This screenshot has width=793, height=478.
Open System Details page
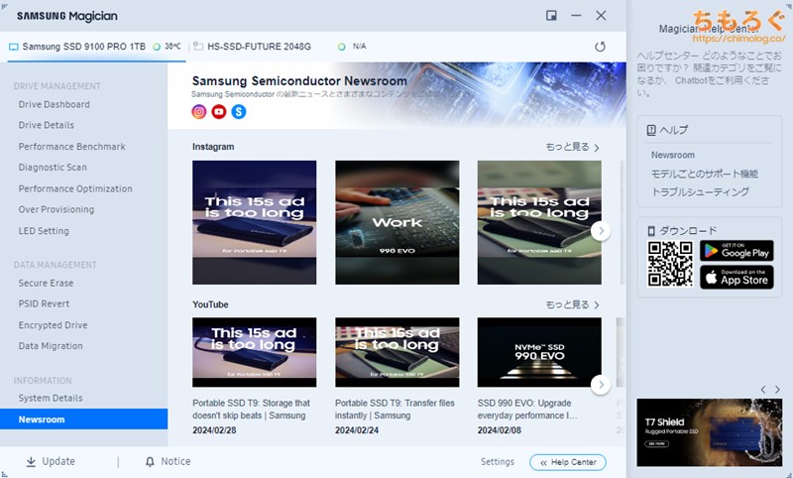pyautogui.click(x=51, y=398)
